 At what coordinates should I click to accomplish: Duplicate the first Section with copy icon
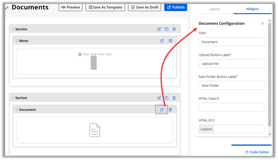(166, 29)
